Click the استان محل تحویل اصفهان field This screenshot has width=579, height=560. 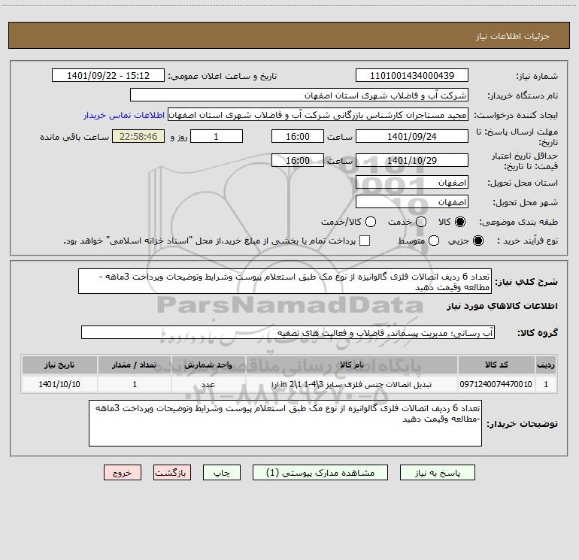(x=412, y=183)
